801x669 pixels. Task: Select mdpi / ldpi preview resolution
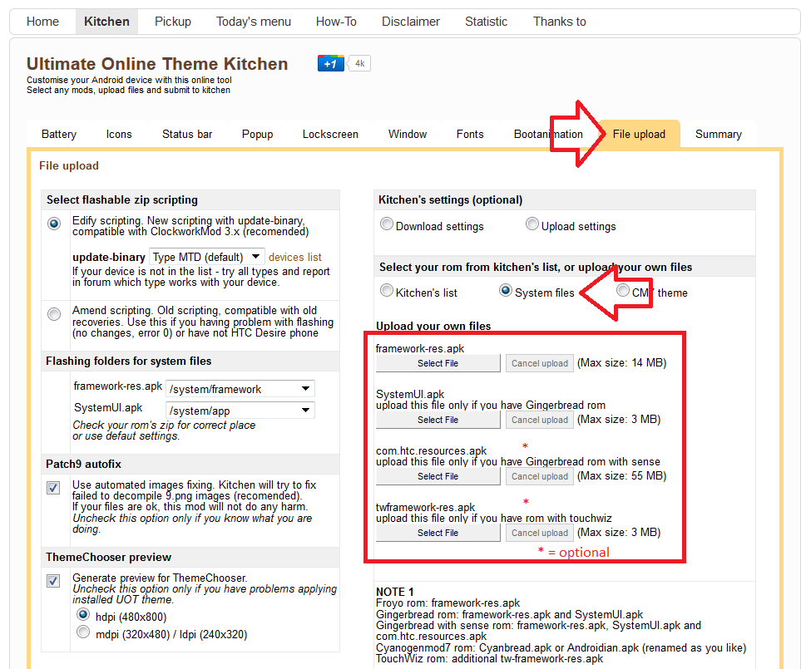pyautogui.click(x=82, y=632)
